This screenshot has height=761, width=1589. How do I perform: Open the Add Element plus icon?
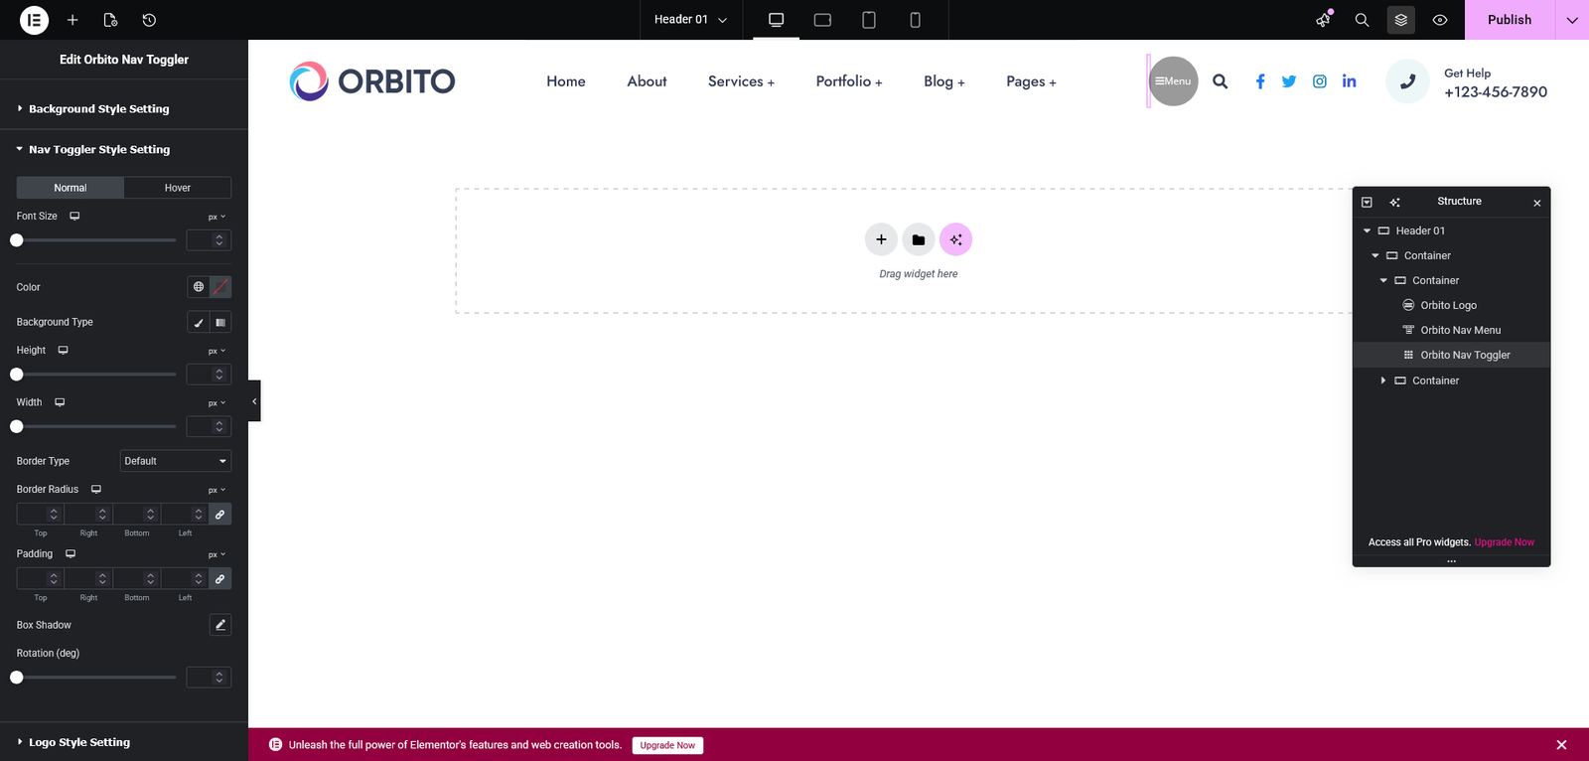72,20
